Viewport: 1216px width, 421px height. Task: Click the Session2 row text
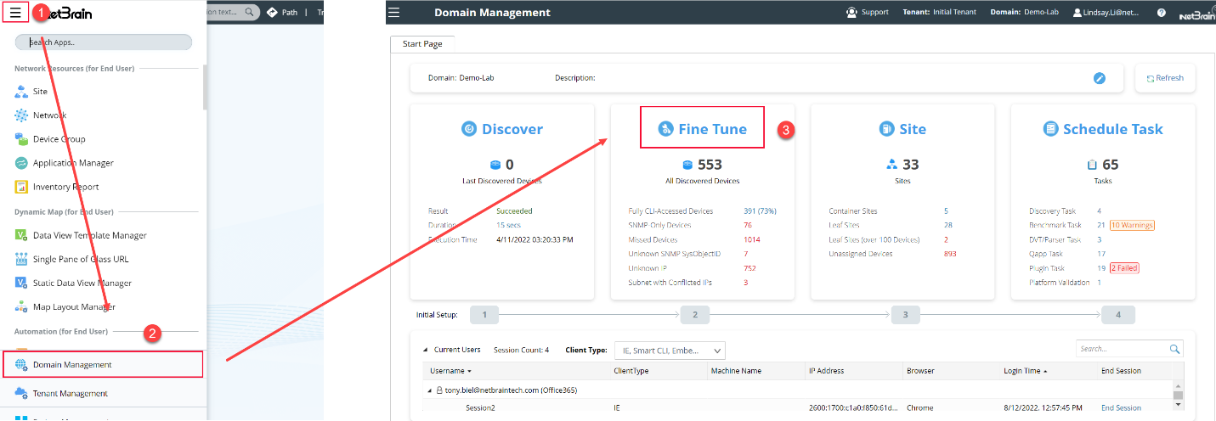(480, 408)
